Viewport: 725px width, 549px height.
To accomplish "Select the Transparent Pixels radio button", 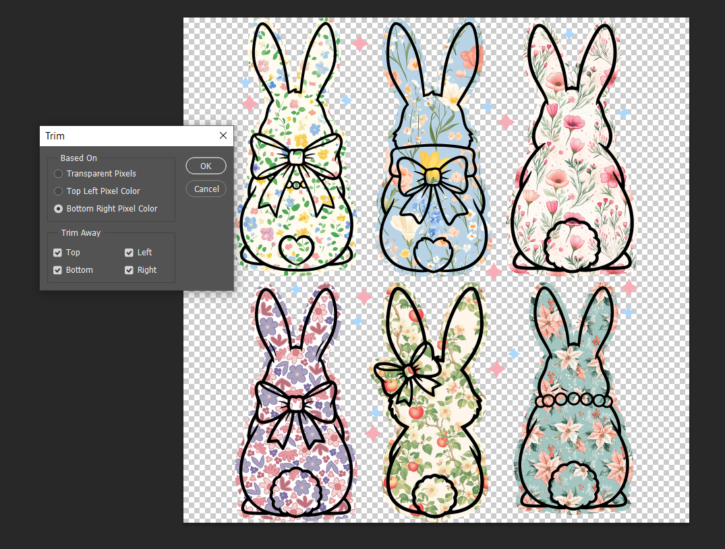I will (x=58, y=173).
